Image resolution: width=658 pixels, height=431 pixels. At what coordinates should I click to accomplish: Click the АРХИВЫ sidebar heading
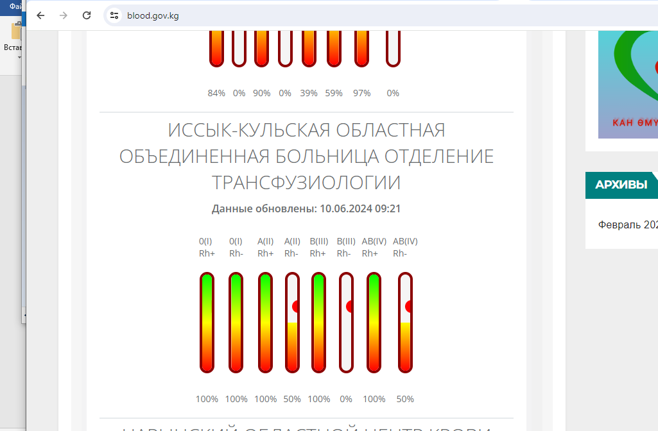[x=621, y=185]
